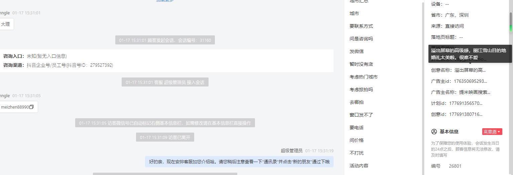Select the 暂时没有店 quick reply

point(361,64)
